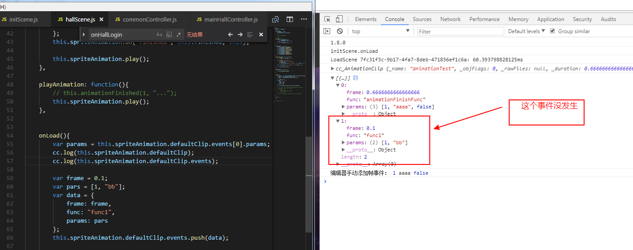Expand params: (3) [1, "aaaa", false]
Image resolution: width=633 pixels, height=250 pixels.
343,107
